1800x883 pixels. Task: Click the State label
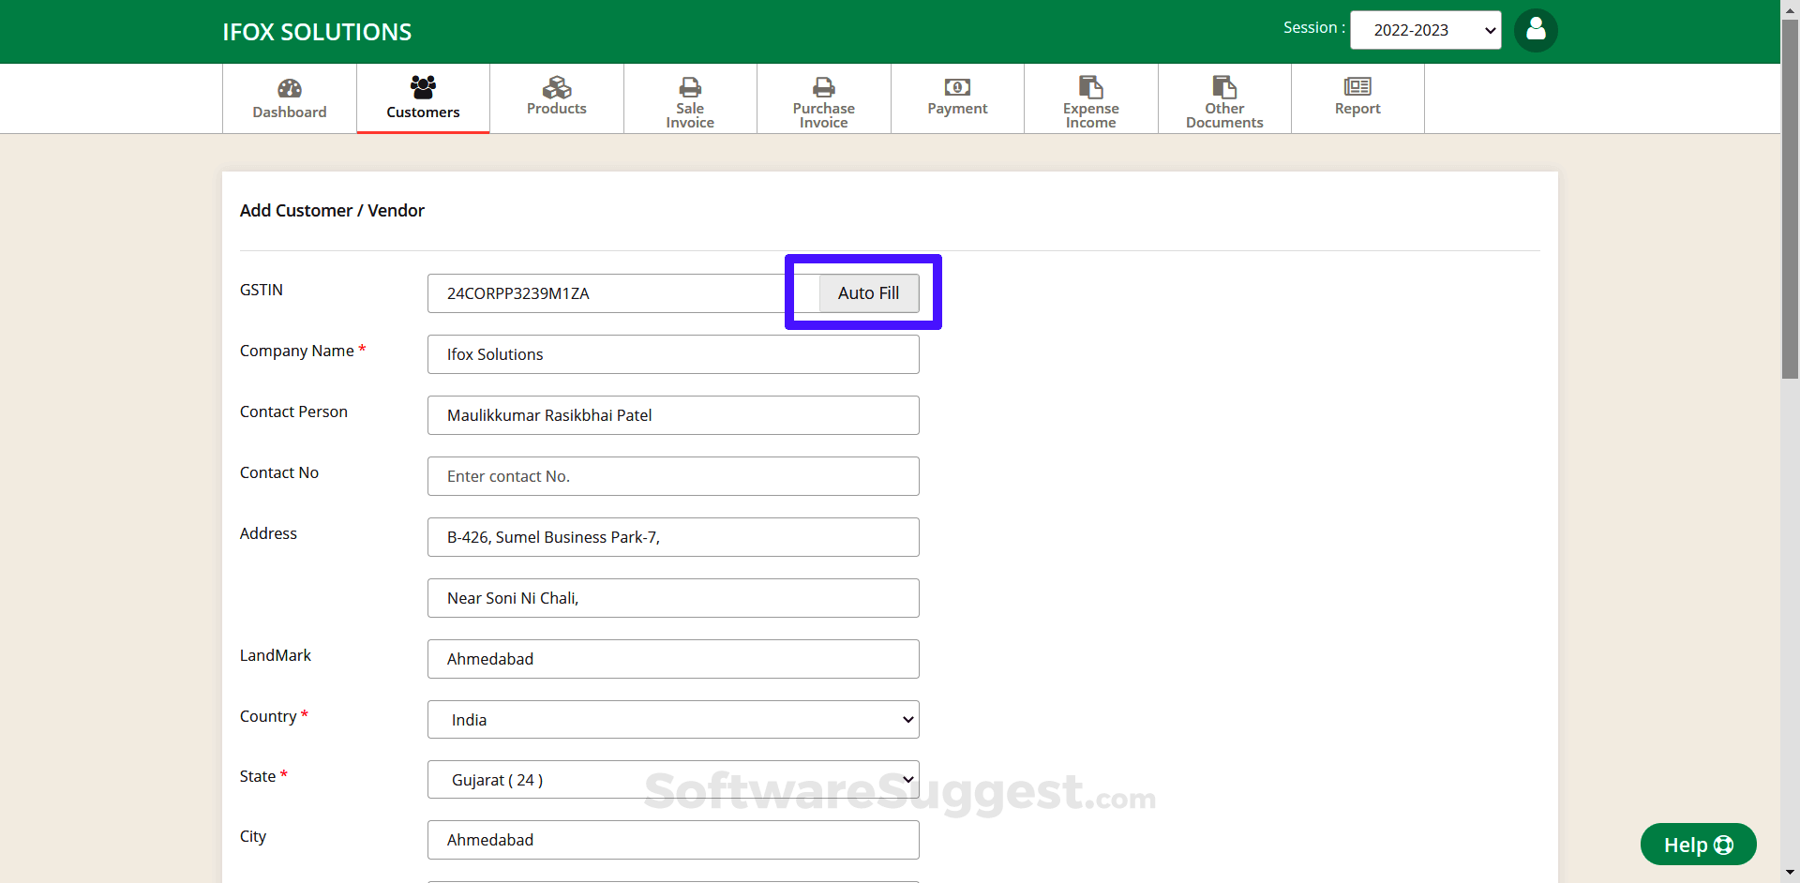258,776
